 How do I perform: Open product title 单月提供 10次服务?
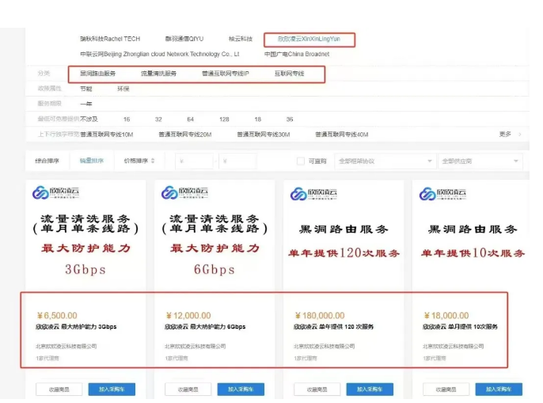point(460,327)
